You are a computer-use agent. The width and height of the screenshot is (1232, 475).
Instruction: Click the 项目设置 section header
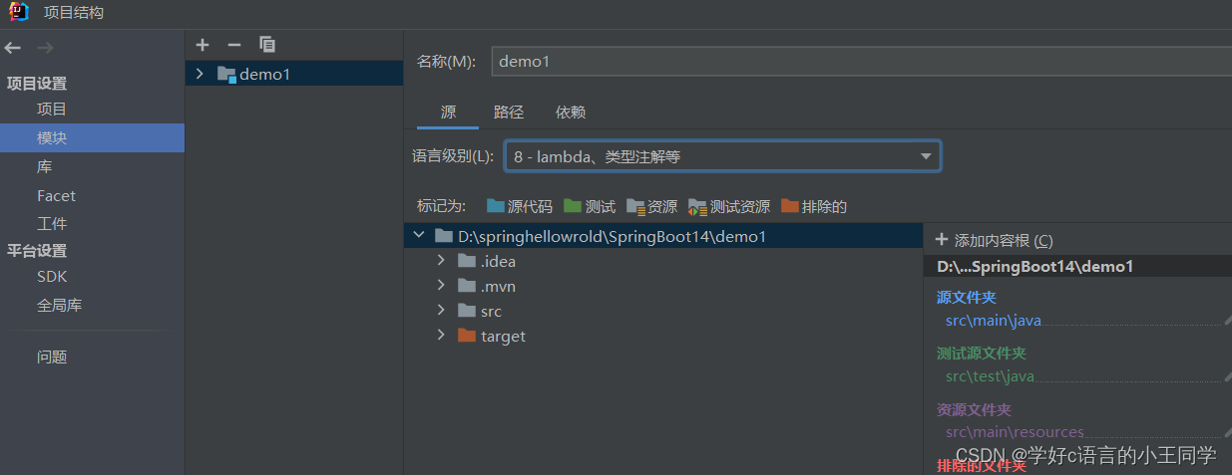pos(37,84)
